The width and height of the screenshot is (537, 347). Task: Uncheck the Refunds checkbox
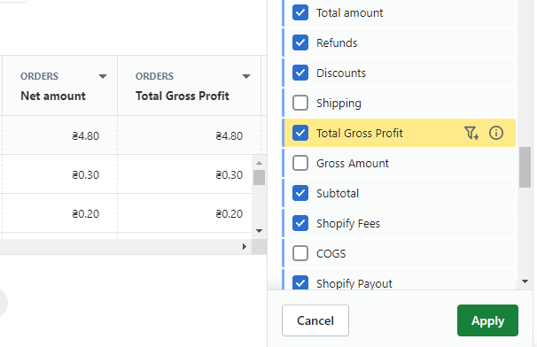click(x=300, y=42)
